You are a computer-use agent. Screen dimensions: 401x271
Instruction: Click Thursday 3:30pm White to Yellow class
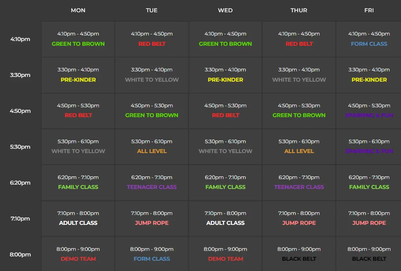(x=299, y=80)
